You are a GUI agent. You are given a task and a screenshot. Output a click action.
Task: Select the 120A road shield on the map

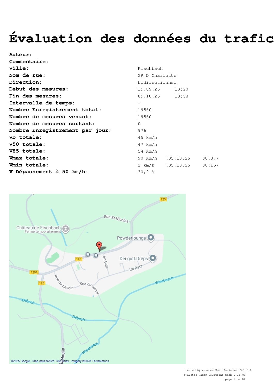pos(34,272)
